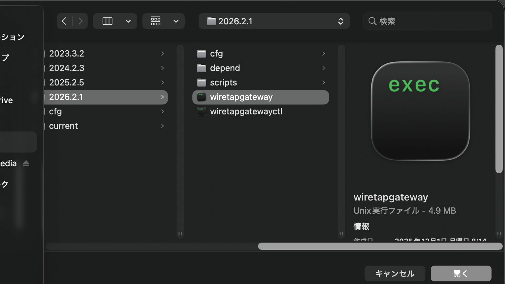The image size is (505, 284).
Task: Click the large exec preview icon
Action: pos(420,111)
